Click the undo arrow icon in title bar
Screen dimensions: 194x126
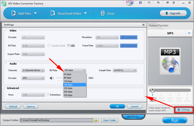[x=149, y=2]
